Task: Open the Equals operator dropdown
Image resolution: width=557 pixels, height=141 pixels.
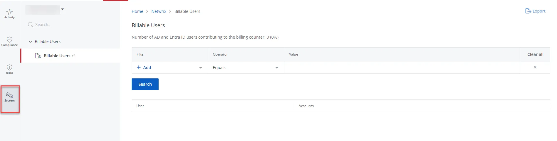Action: click(x=246, y=67)
